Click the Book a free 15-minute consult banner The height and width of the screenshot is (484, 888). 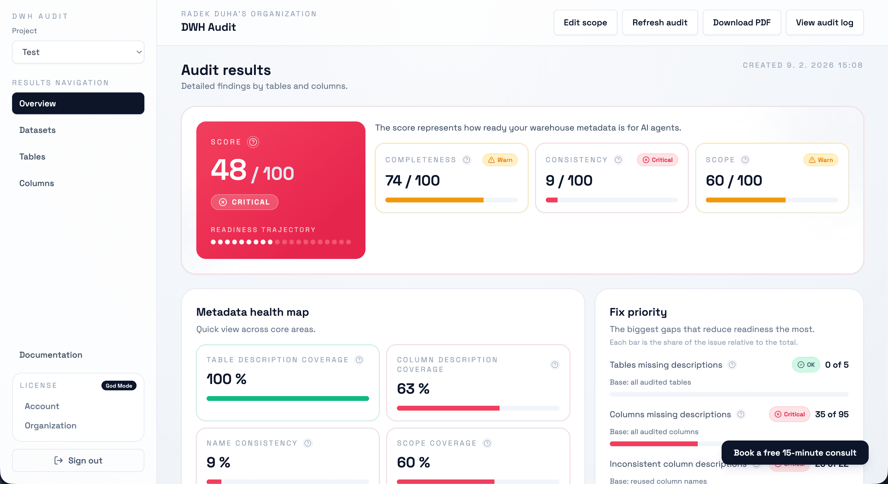(x=794, y=453)
